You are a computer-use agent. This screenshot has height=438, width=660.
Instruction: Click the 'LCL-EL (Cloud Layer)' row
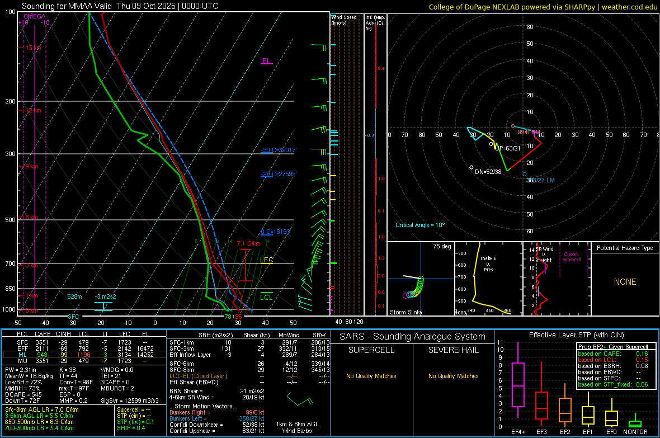coord(248,376)
